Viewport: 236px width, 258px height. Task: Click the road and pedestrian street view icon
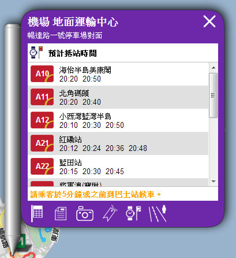(158, 213)
